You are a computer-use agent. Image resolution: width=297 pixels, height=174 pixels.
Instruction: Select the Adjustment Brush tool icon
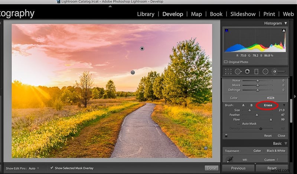(278, 71)
